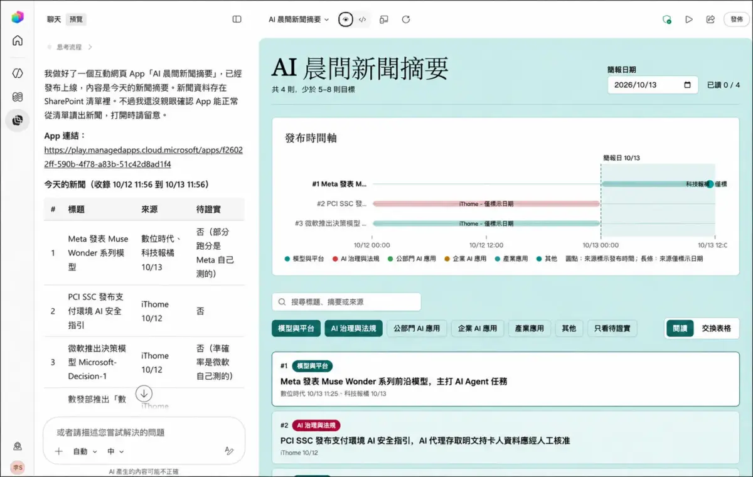Open the stacked layers icon in left rail
Viewport: 753px width, 477px height.
click(18, 97)
